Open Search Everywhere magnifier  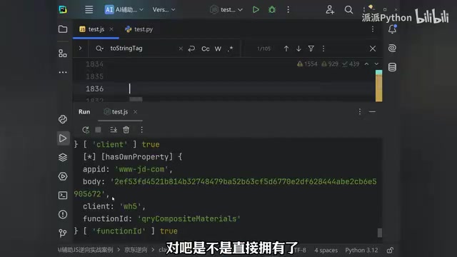click(x=348, y=9)
